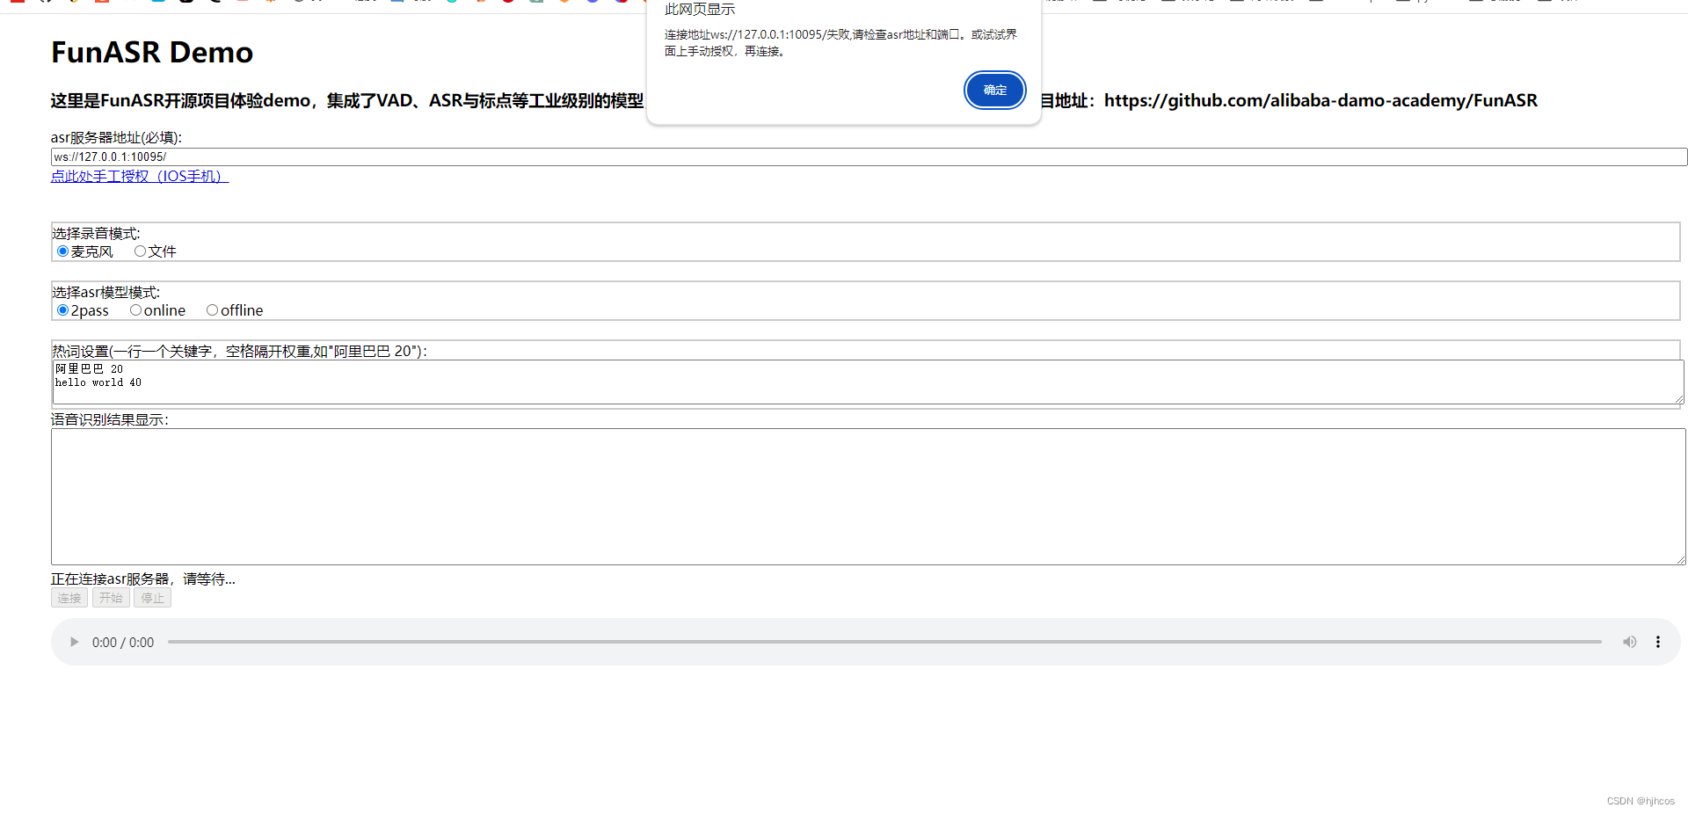Click the GitHub FunASR URL text

(1321, 100)
